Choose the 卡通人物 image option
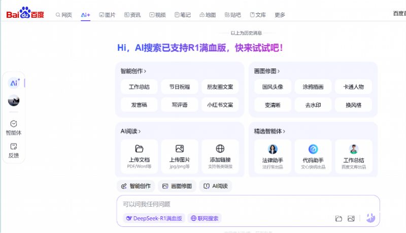 coord(353,87)
